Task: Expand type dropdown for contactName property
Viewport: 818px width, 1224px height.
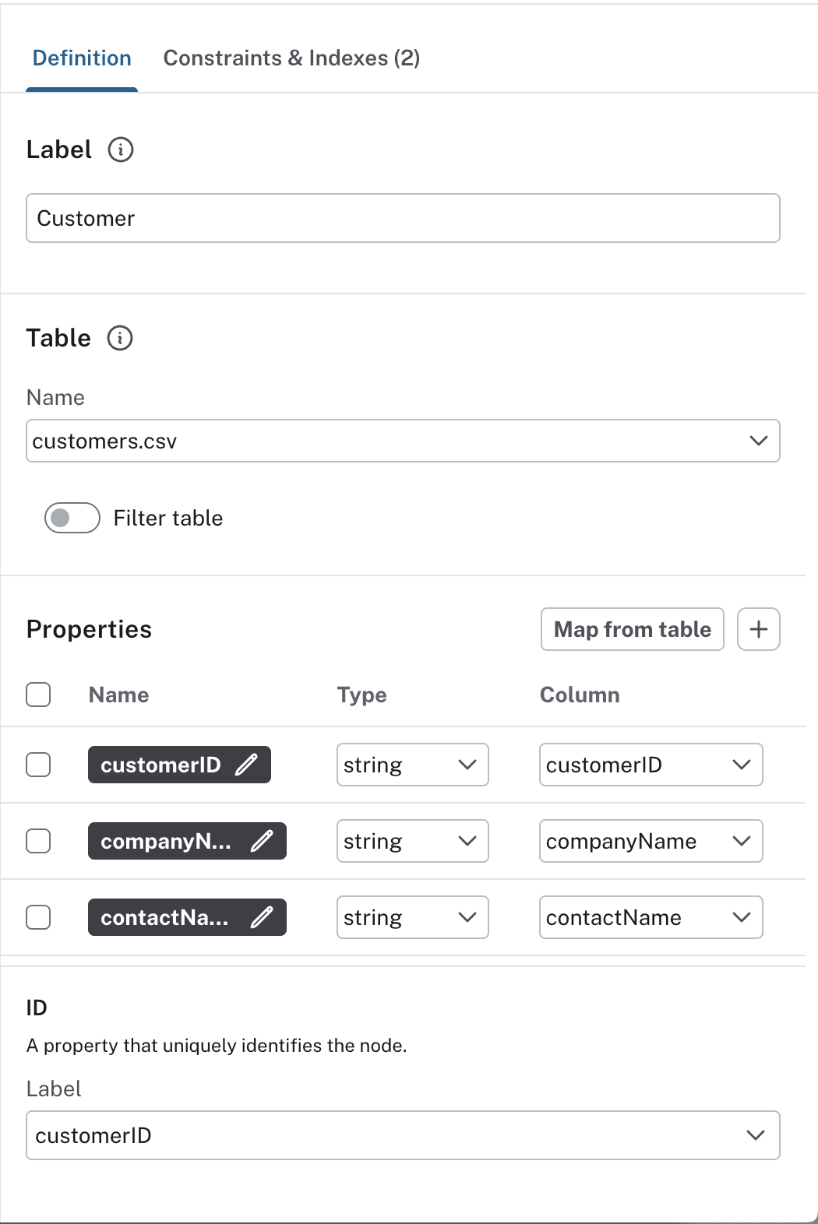Action: [x=412, y=917]
